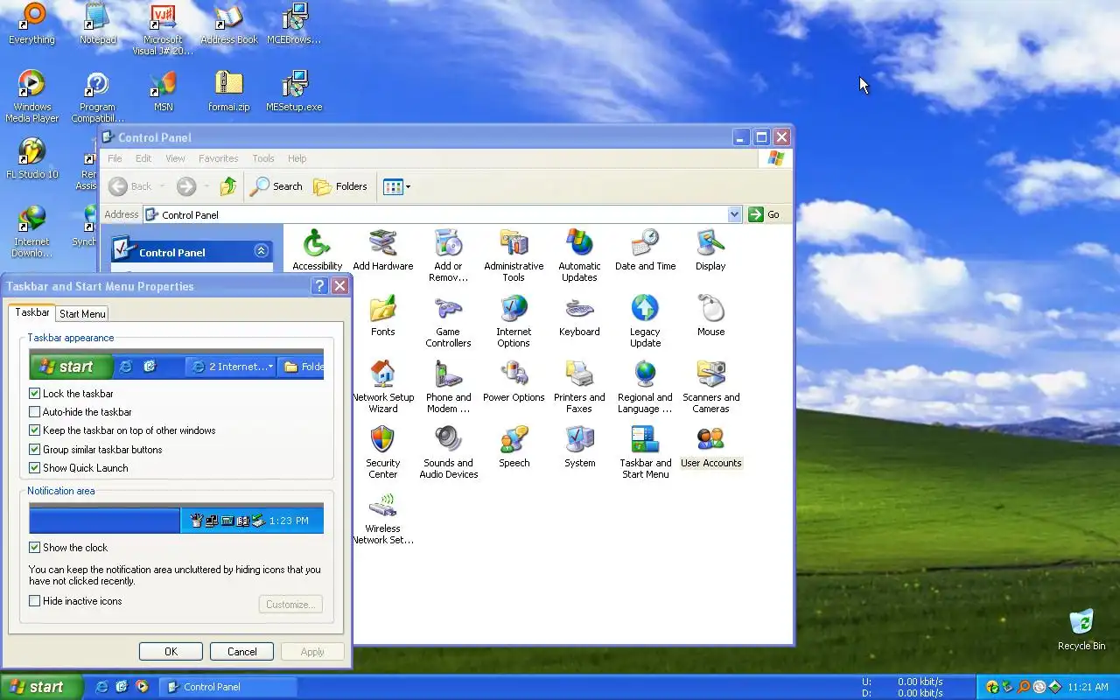This screenshot has width=1120, height=700.
Task: Open Taskbar and Start Menu icon
Action: tap(645, 451)
